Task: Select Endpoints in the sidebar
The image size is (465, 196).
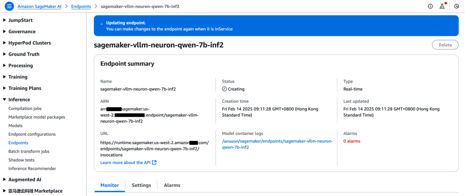Action: click(19, 143)
